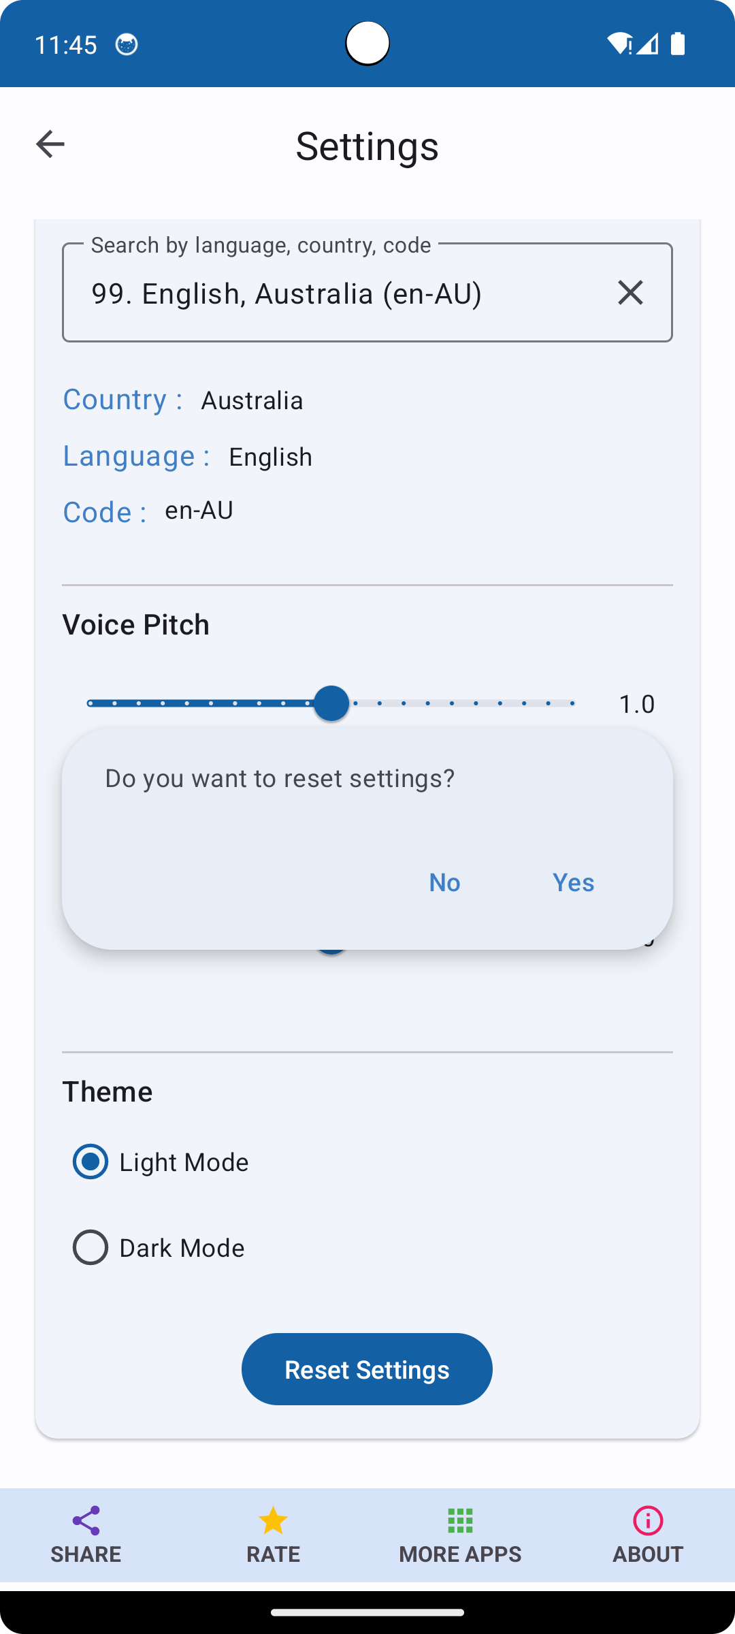
Task: Tap the notification icon beside the clock
Action: [127, 45]
